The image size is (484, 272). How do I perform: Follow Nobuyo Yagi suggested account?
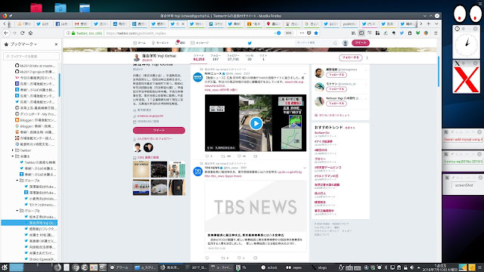tap(336, 104)
